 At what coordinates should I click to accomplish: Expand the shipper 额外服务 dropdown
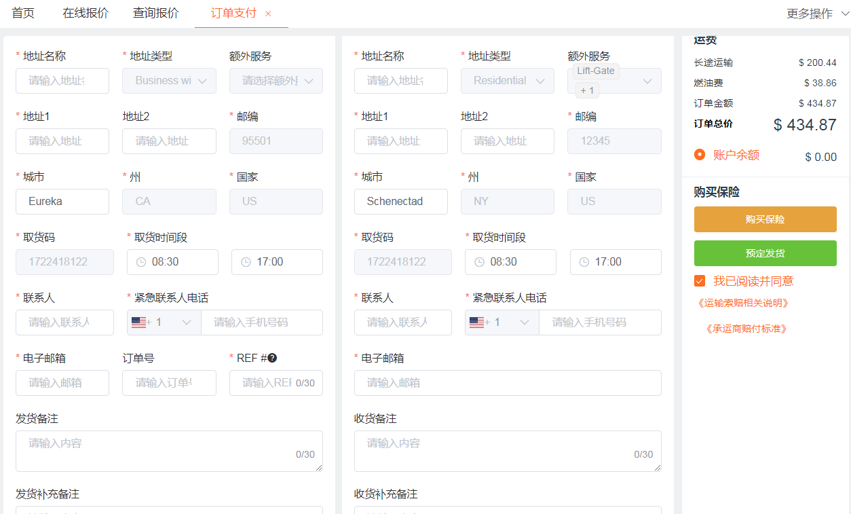point(276,81)
